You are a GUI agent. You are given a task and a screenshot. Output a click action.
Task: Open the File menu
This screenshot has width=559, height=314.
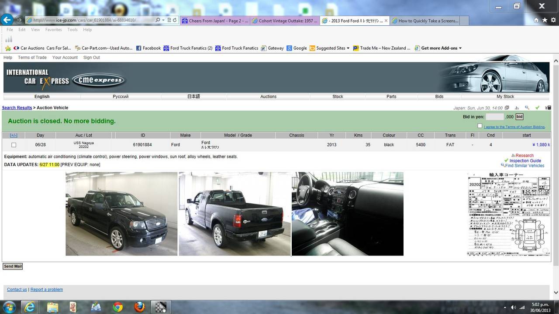coord(10,30)
